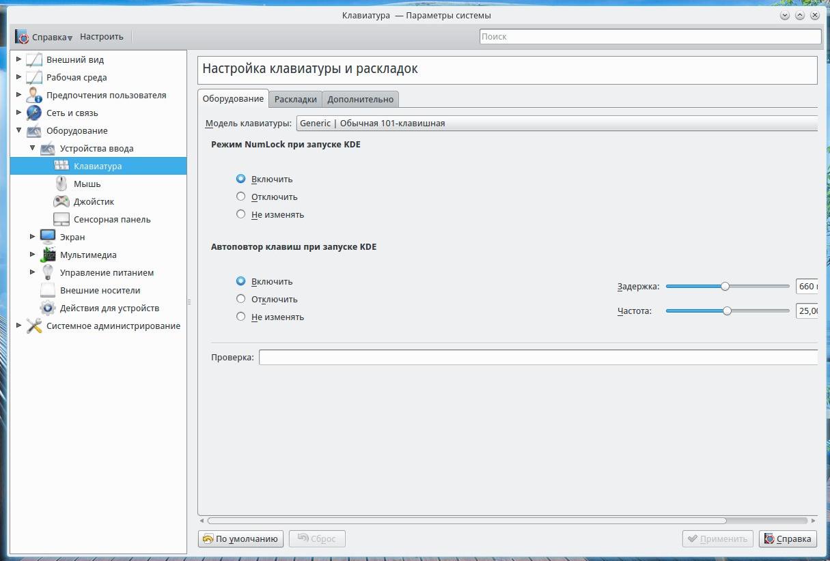The width and height of the screenshot is (830, 561).
Task: Click Настроить in the toolbar
Action: [x=102, y=37]
